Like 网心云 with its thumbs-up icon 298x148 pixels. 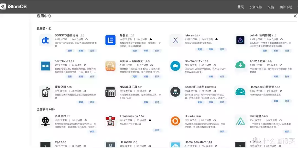click(x=151, y=65)
